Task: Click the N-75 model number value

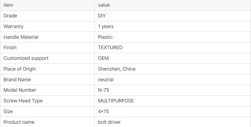Action: click(x=104, y=90)
